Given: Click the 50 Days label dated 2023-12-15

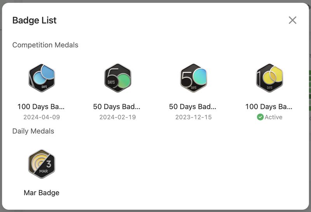Looking at the screenshot, I should coord(192,107).
